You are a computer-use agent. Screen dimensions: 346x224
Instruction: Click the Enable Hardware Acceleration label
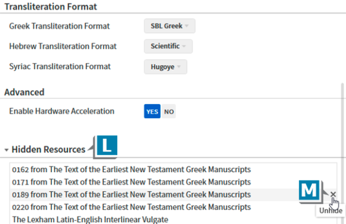click(x=61, y=111)
